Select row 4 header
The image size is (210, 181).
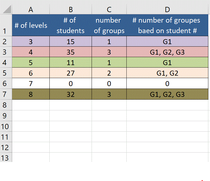pos(6,62)
